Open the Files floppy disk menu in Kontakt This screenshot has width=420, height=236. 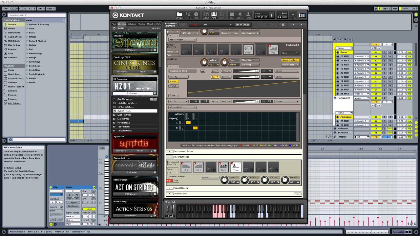pos(231,15)
